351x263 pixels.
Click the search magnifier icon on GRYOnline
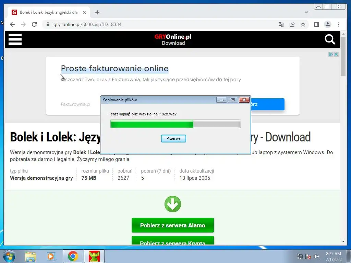[330, 39]
